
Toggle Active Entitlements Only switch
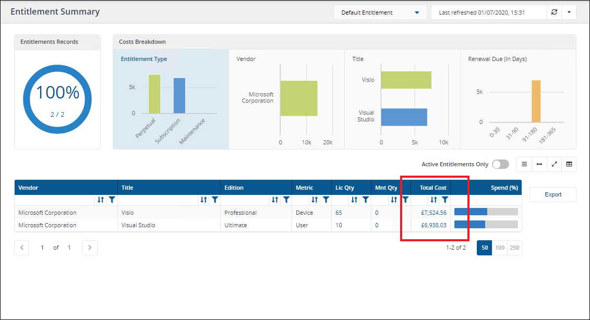point(500,164)
